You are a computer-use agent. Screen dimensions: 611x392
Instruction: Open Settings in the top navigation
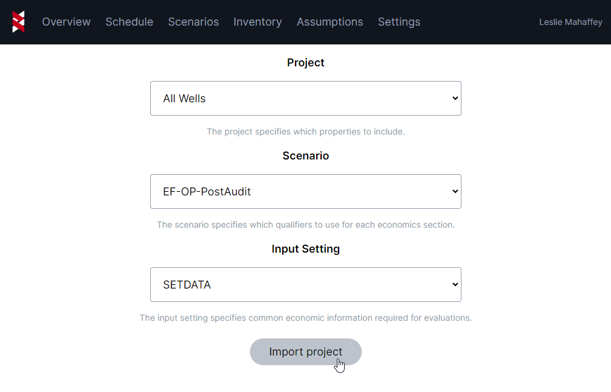pyautogui.click(x=399, y=22)
